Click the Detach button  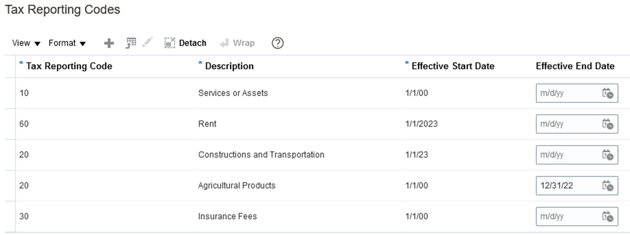tap(192, 43)
